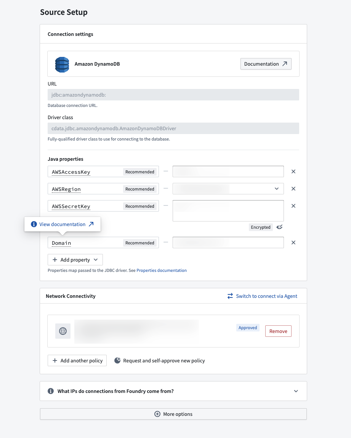Open the Documentation button
This screenshot has height=438, width=351.
(266, 64)
